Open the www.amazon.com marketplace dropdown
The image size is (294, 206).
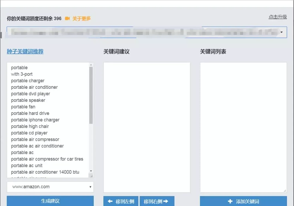(50, 187)
